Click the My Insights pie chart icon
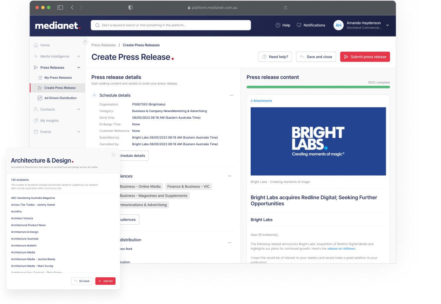 coord(36,121)
